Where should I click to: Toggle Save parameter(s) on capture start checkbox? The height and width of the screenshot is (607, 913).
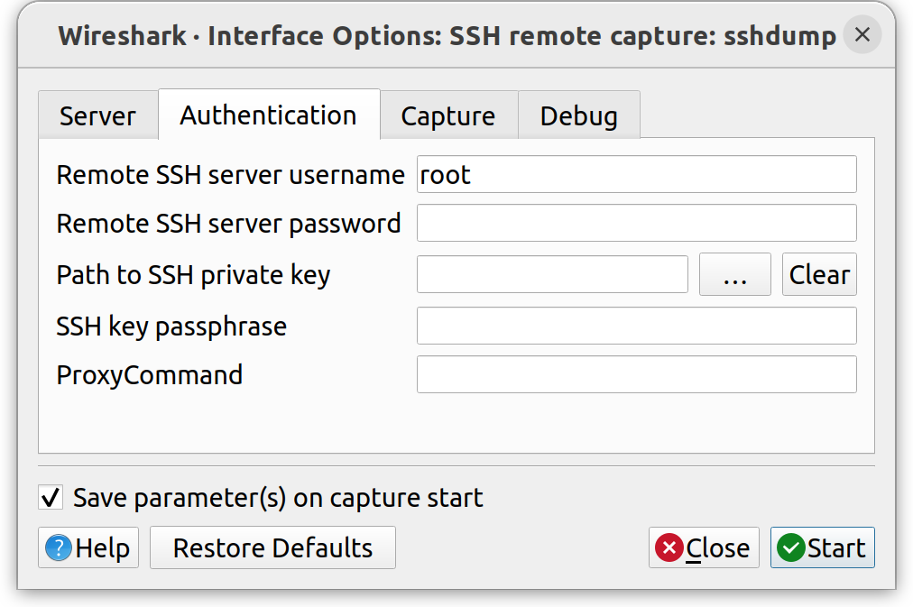(x=51, y=497)
